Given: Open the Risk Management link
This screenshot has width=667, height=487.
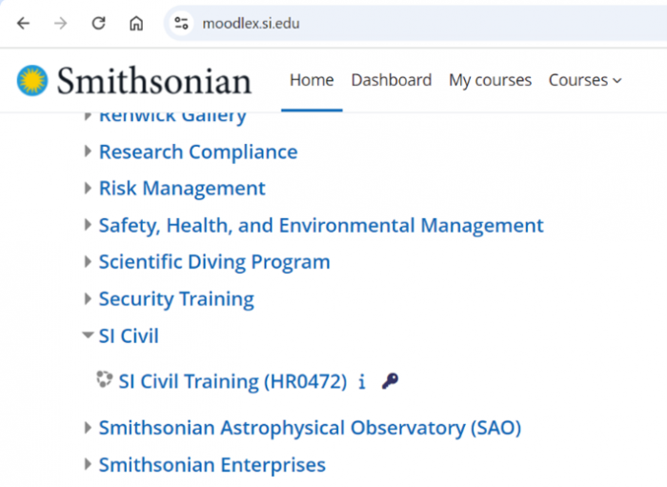Looking at the screenshot, I should click(182, 189).
